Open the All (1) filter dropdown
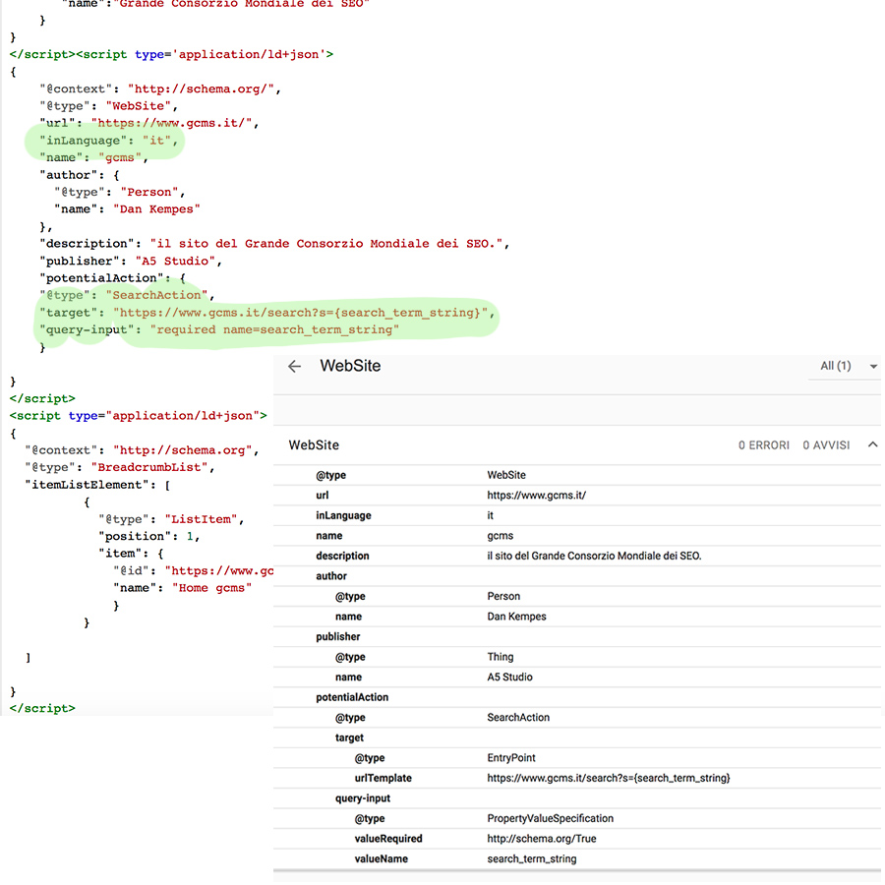This screenshot has width=885, height=885. point(849,367)
